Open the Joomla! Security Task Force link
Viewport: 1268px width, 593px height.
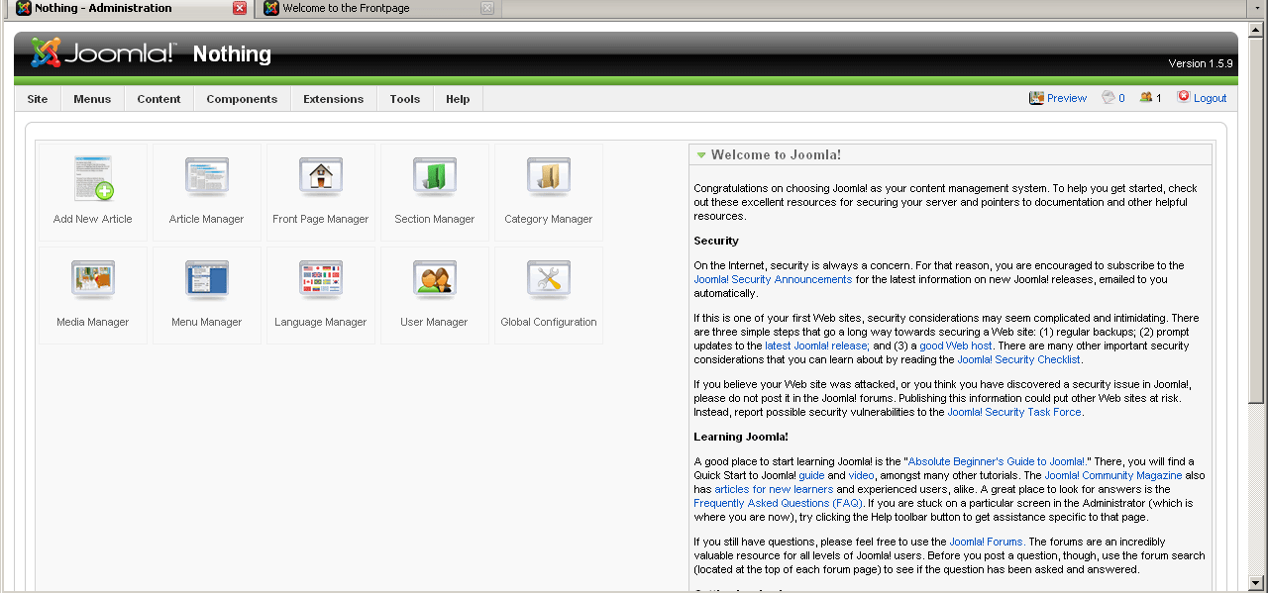pyautogui.click(x=1014, y=412)
